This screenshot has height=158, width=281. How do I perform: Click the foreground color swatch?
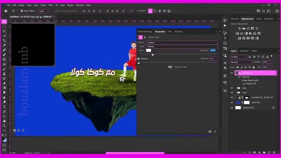click(3, 139)
